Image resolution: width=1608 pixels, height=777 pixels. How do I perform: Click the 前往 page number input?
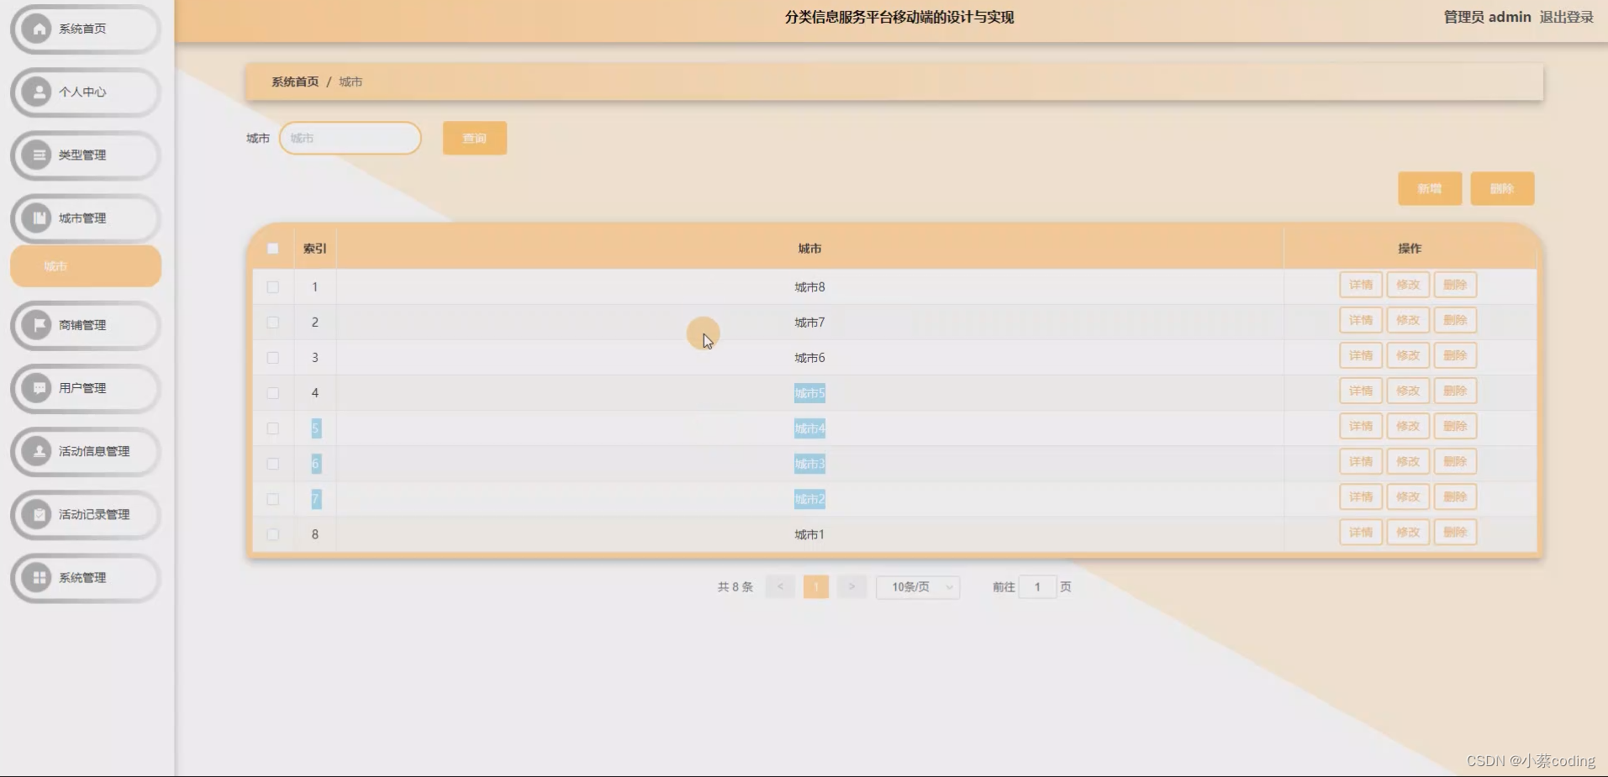click(x=1037, y=586)
